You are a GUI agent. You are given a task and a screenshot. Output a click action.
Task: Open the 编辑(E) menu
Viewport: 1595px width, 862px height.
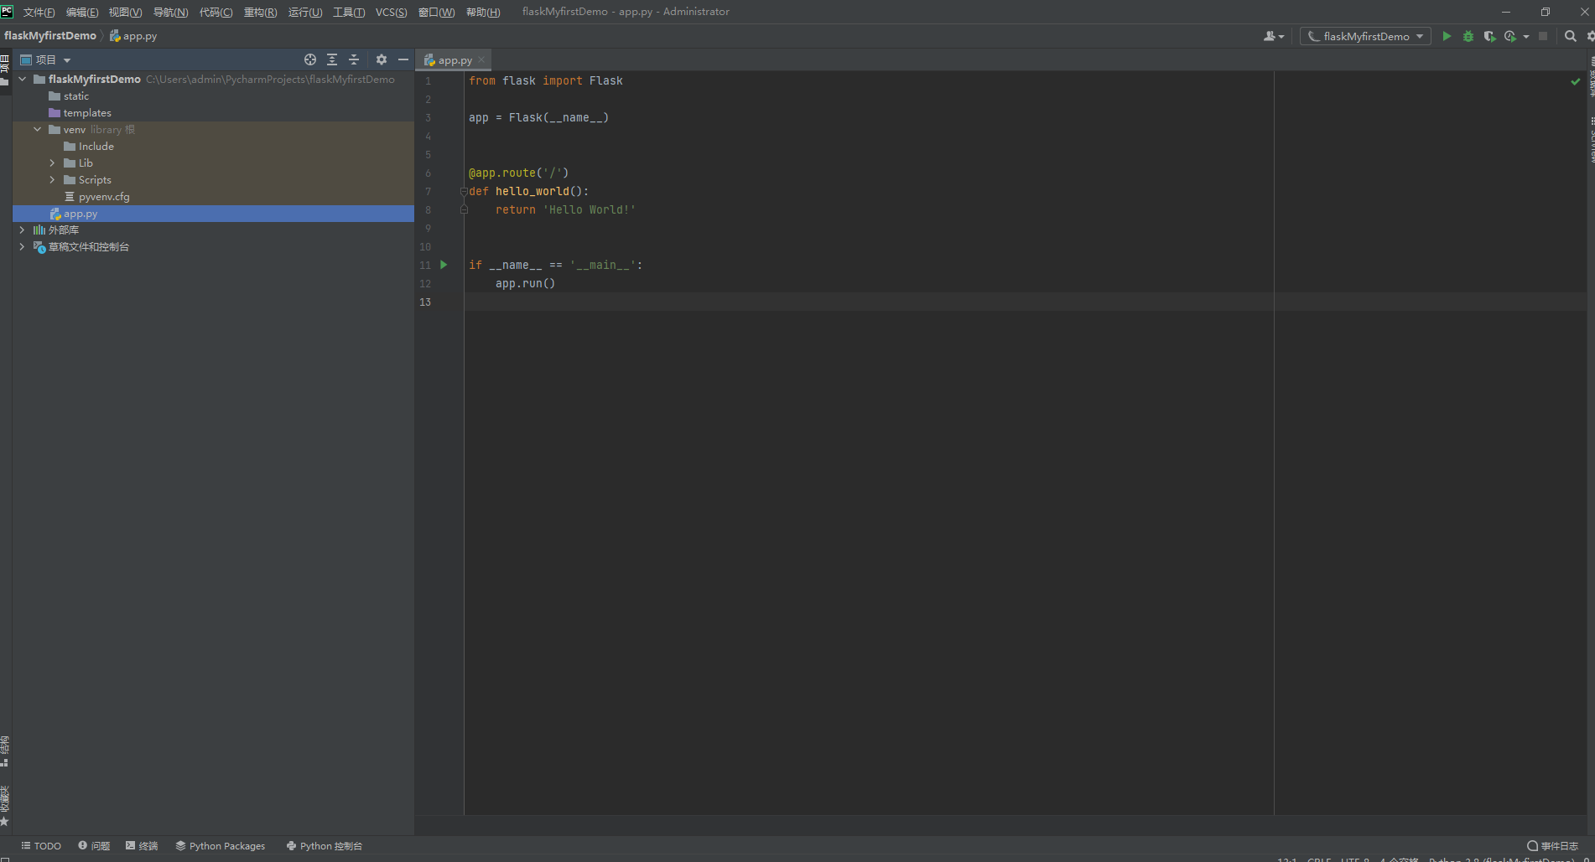(x=82, y=12)
